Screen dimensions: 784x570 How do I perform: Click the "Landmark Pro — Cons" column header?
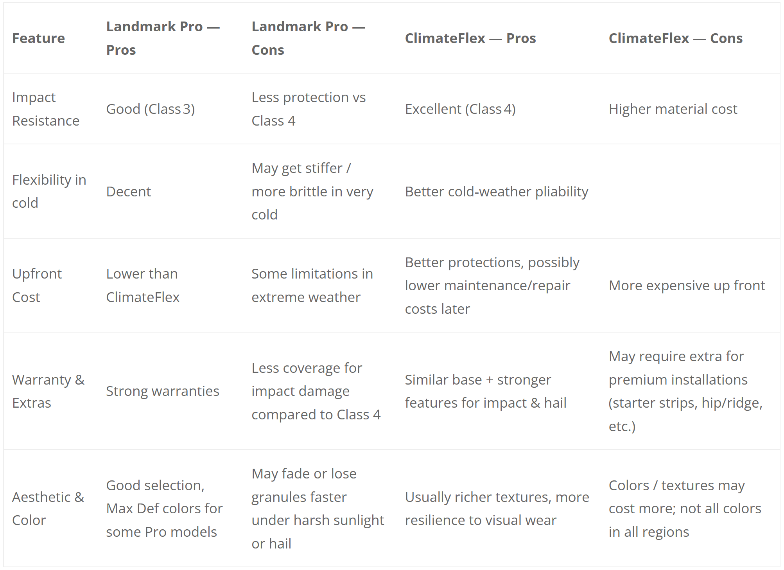[308, 38]
